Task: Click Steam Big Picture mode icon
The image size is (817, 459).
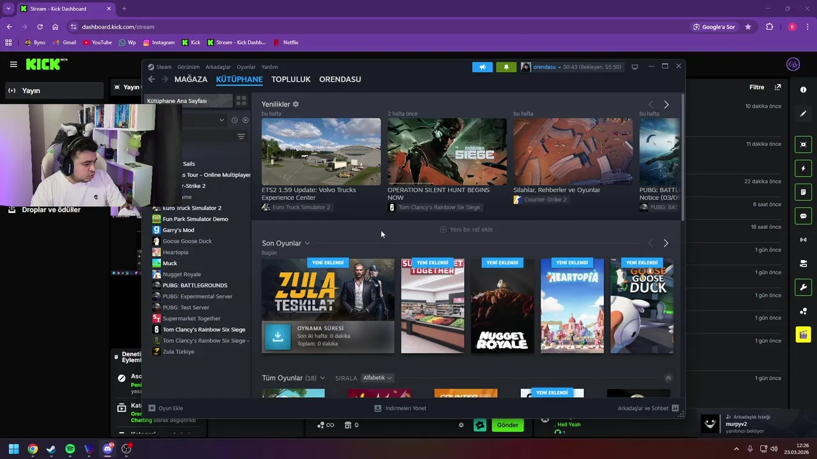Action: pyautogui.click(x=634, y=67)
